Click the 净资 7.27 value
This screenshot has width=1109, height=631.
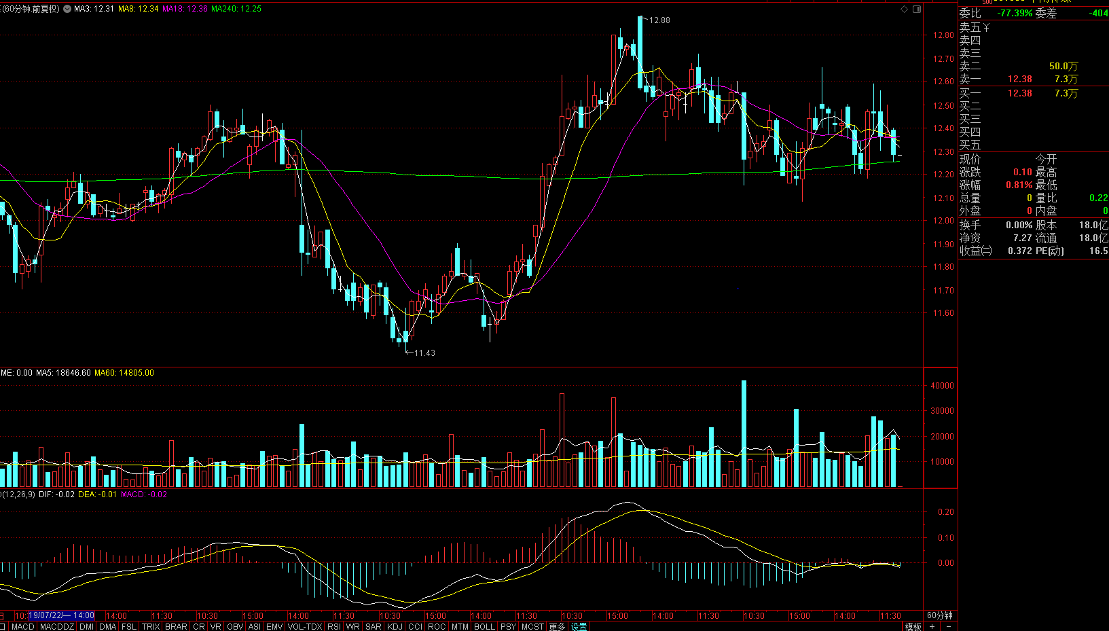click(1023, 238)
